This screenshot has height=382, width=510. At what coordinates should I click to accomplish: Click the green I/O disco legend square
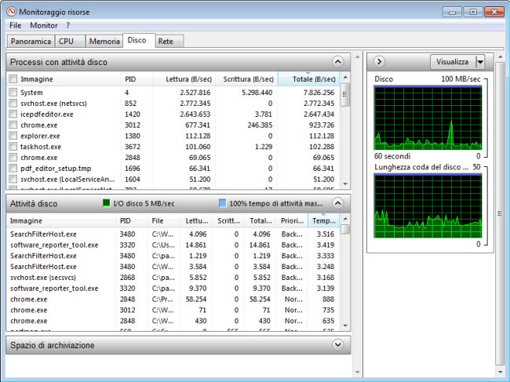107,203
